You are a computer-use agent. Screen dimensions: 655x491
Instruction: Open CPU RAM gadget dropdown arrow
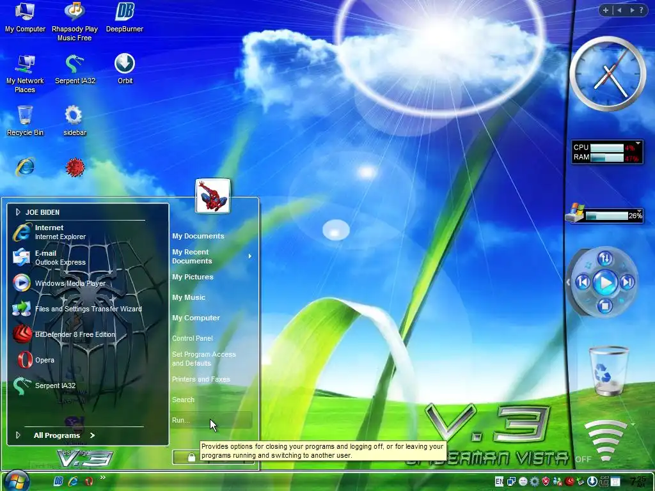click(x=638, y=144)
